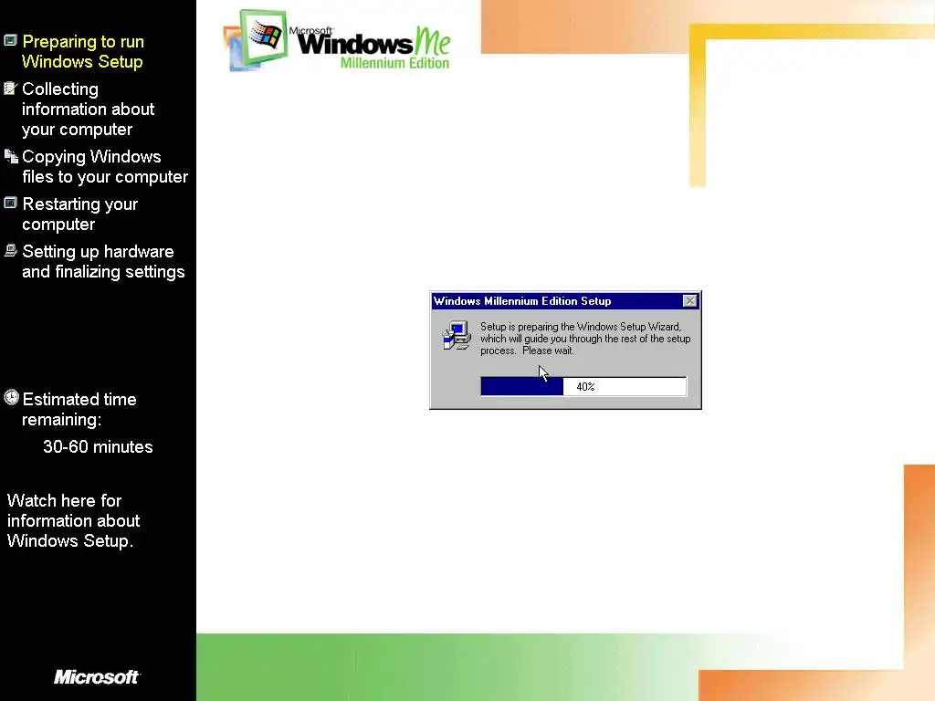Click 'Setting up hardware and finalizing settings' text

click(x=103, y=261)
